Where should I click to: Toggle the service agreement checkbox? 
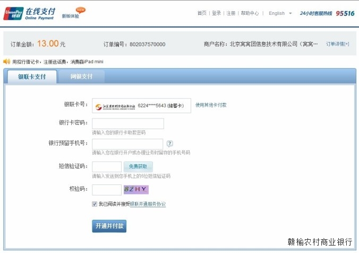pyautogui.click(x=95, y=204)
